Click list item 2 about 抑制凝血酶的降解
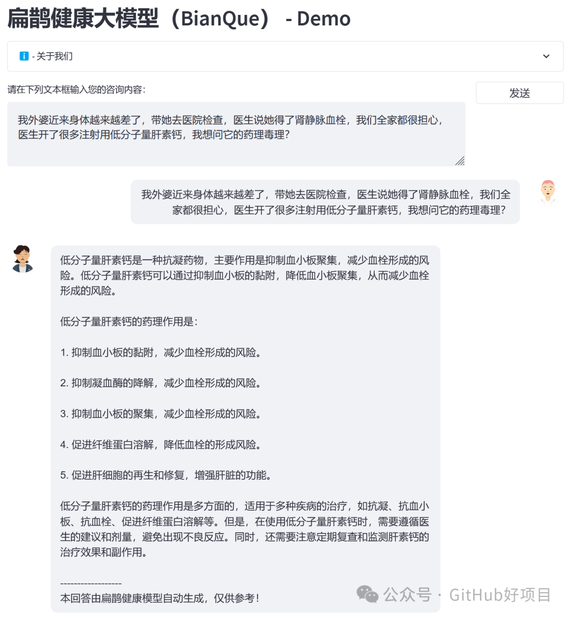The height and width of the screenshot is (618, 570). (x=160, y=383)
